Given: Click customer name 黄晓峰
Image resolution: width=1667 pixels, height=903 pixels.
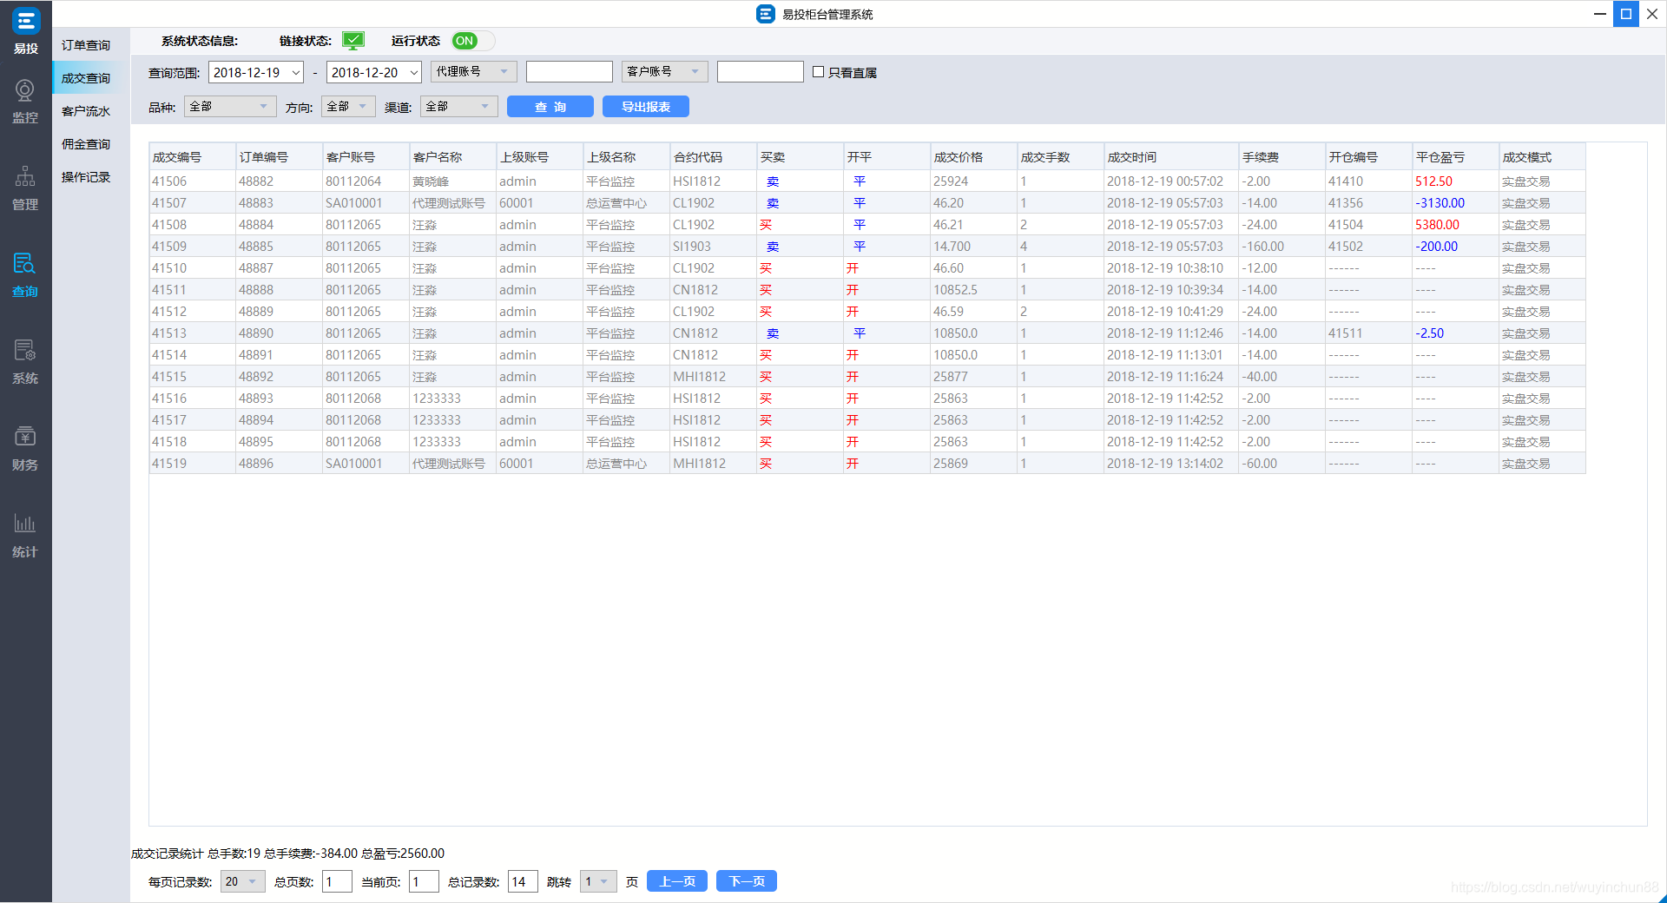Looking at the screenshot, I should coord(431,181).
